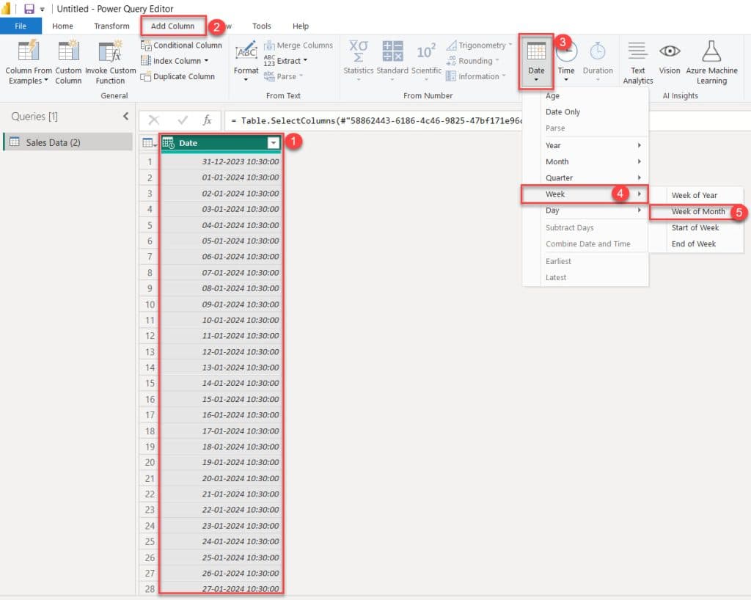The width and height of the screenshot is (751, 600).
Task: Select row number 20
Action: pyautogui.click(x=150, y=462)
